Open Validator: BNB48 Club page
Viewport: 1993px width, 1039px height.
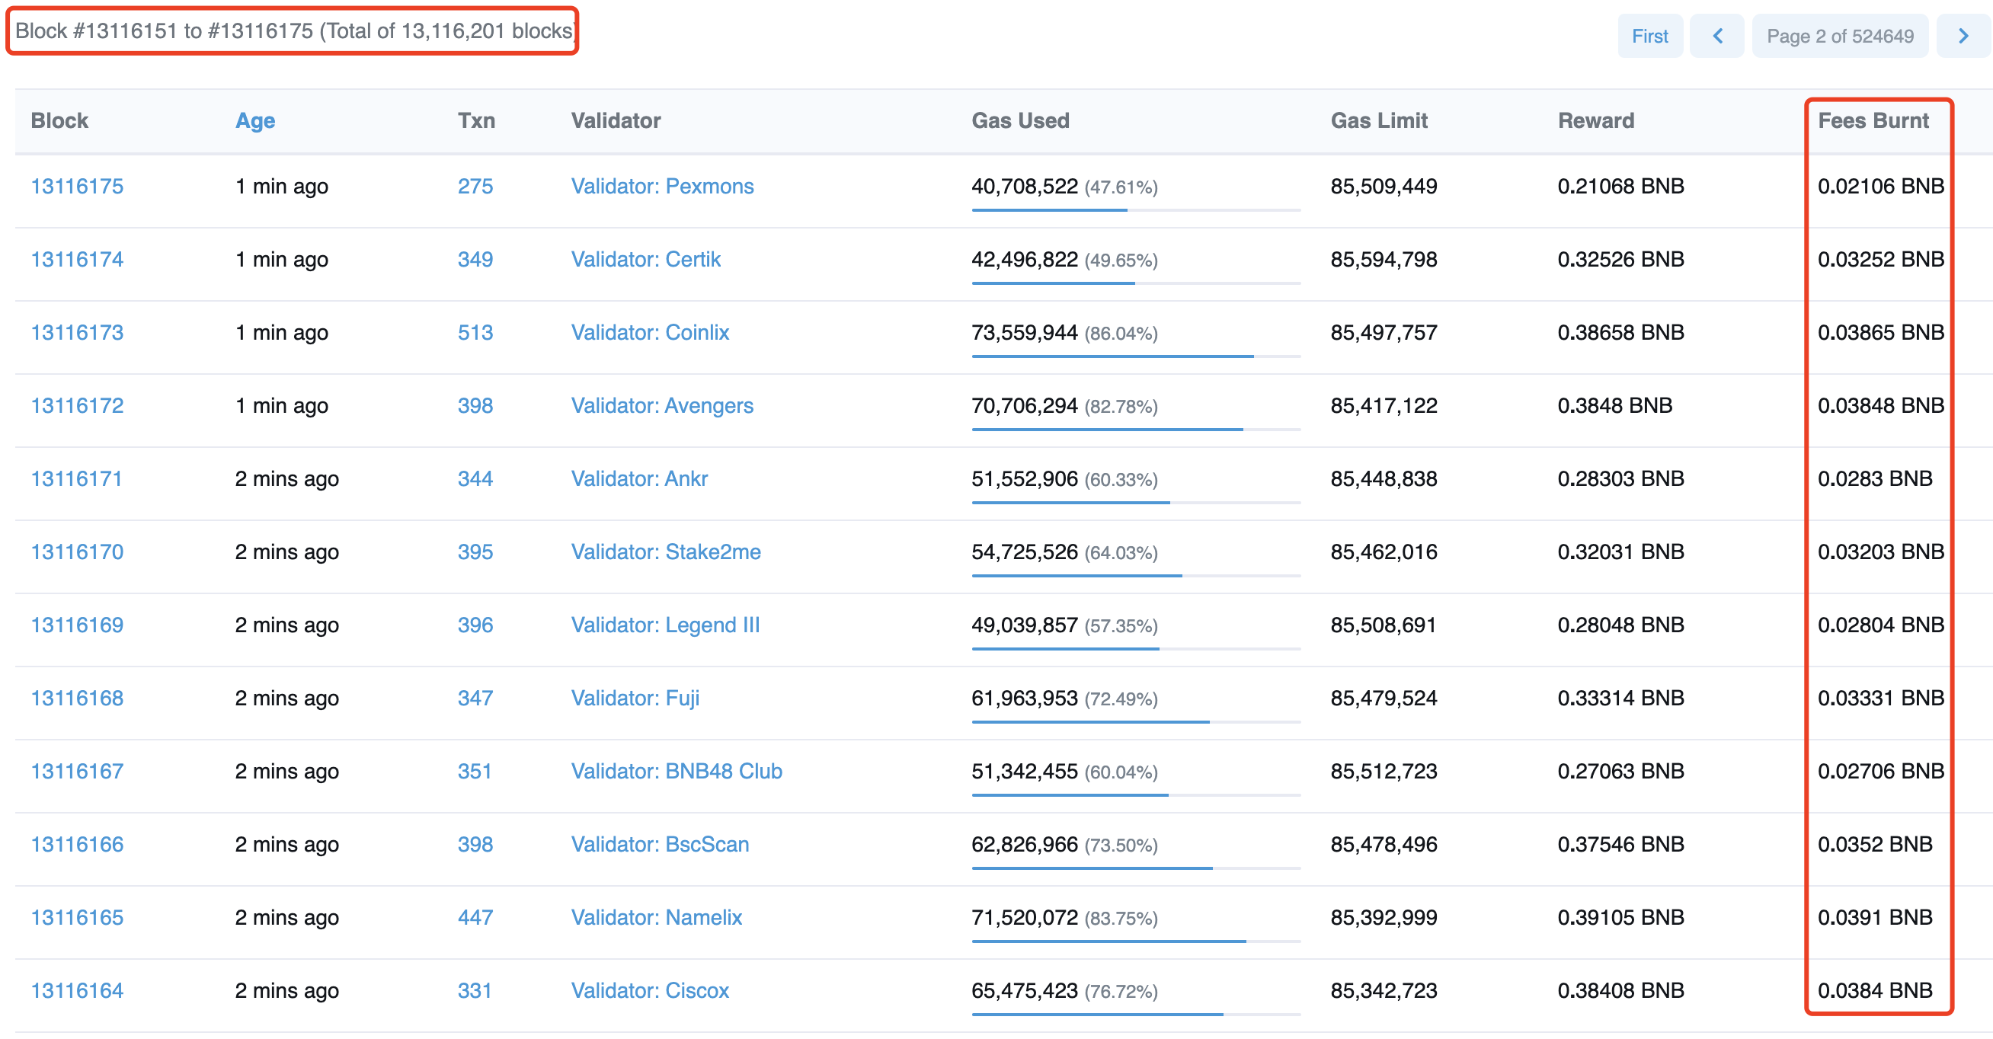tap(677, 772)
